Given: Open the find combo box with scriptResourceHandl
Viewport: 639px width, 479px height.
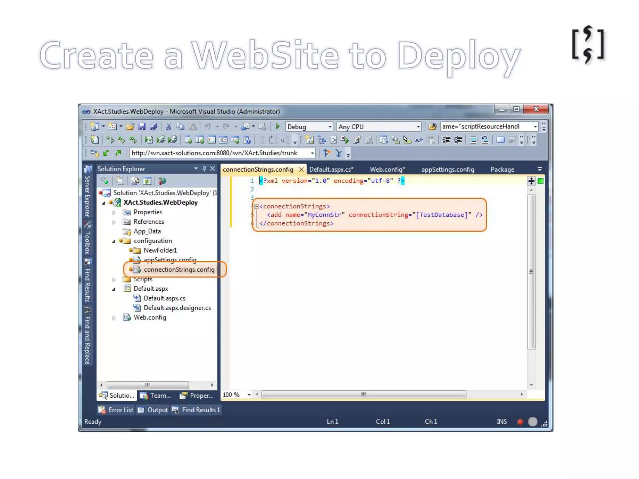Looking at the screenshot, I should [535, 126].
